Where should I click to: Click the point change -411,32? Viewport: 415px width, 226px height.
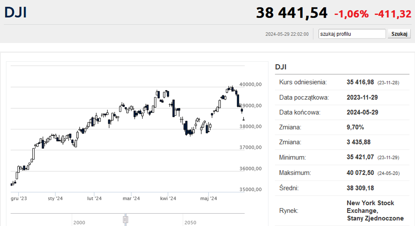tap(393, 14)
